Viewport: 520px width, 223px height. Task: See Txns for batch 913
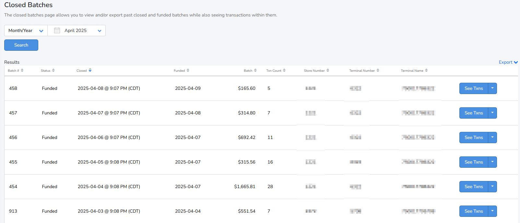pyautogui.click(x=474, y=211)
